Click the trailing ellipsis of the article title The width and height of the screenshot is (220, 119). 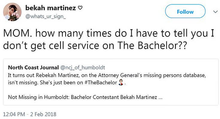160,97
